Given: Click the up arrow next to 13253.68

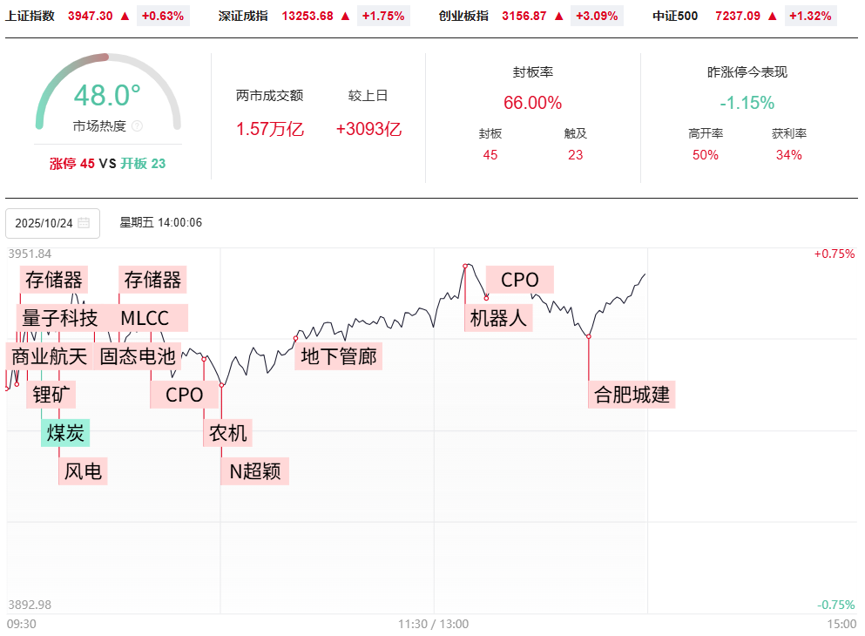Looking at the screenshot, I should pyautogui.click(x=346, y=16).
